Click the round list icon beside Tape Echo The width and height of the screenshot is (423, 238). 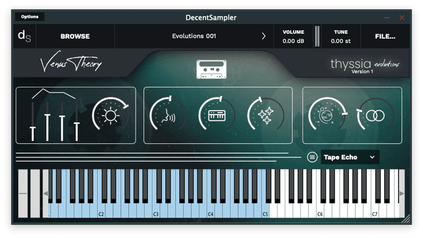pos(312,157)
